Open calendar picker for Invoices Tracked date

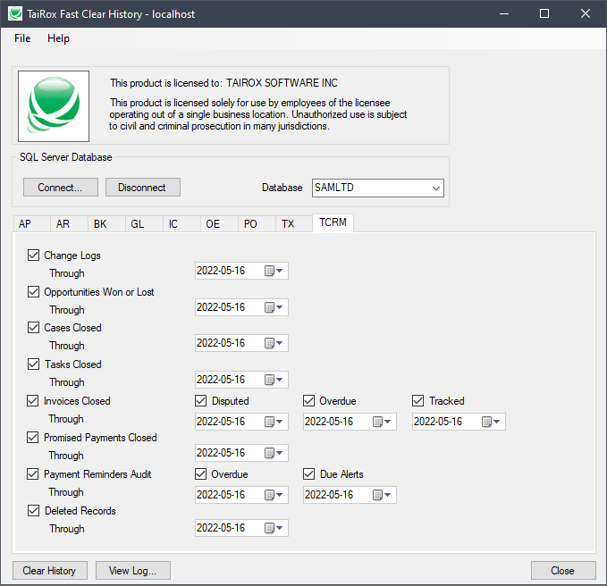[x=491, y=422]
